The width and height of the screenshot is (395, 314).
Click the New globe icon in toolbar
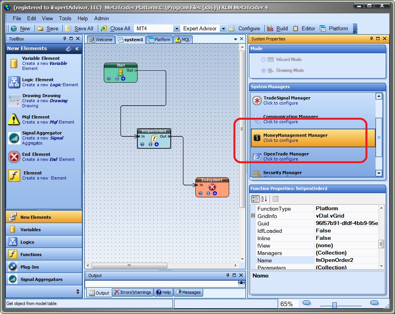point(14,28)
